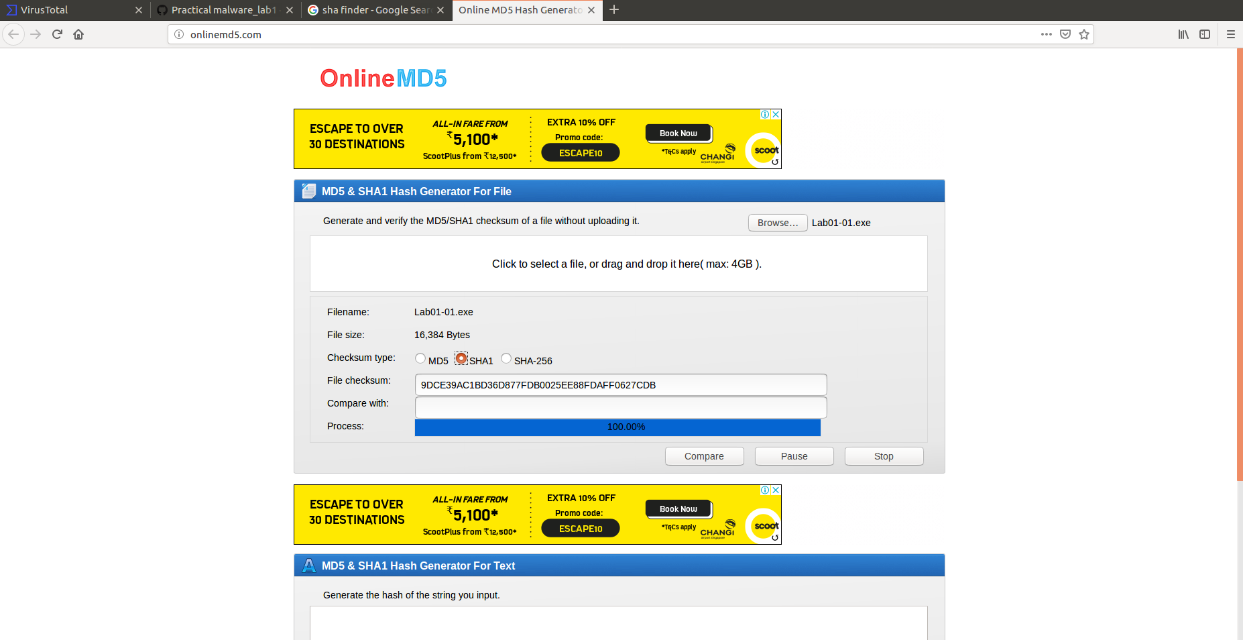Browse for a new file to hash
Screen dimensions: 1243x640
point(778,222)
